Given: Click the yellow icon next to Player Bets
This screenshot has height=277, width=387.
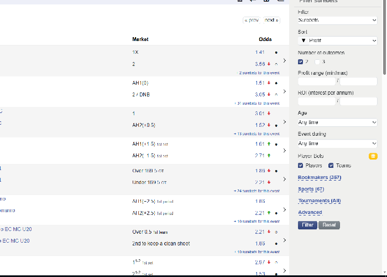Looking at the screenshot, I should pyautogui.click(x=373, y=156).
